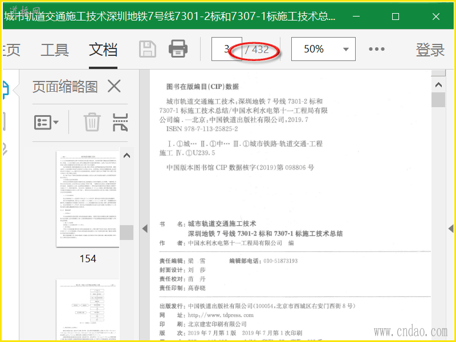Click the page number input field
The height and width of the screenshot is (342, 456).
226,49
